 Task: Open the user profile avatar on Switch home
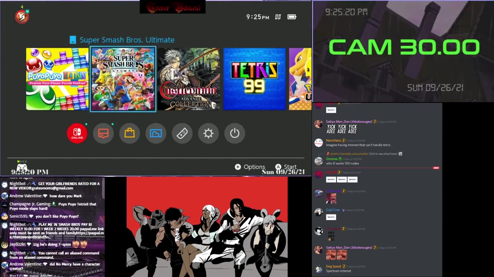[22, 17]
